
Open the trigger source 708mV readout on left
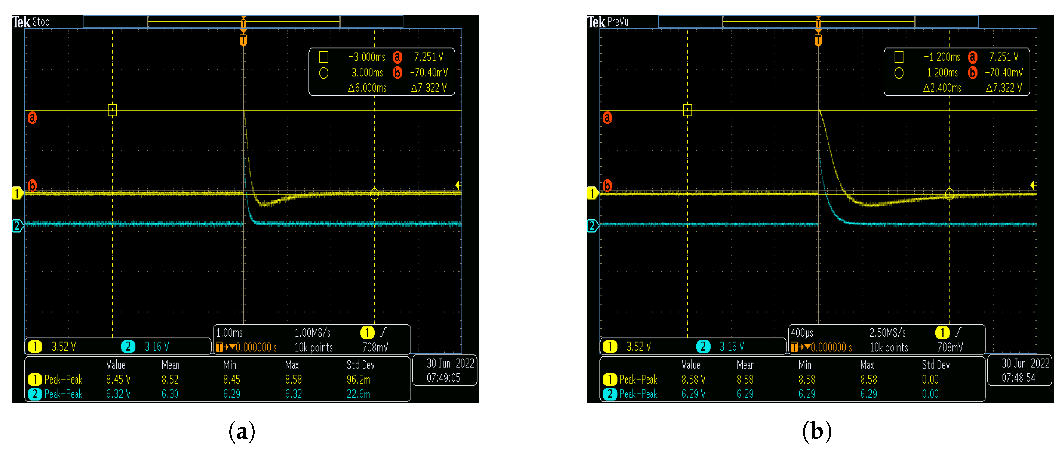tap(375, 347)
